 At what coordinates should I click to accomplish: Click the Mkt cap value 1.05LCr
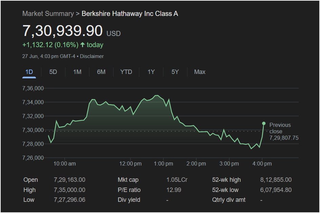tap(177, 180)
